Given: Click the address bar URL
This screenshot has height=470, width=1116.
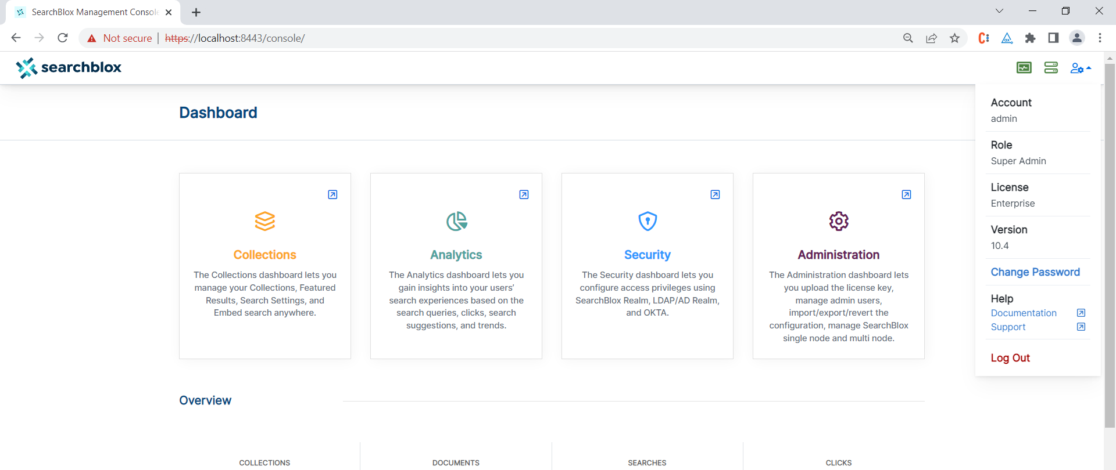Looking at the screenshot, I should 235,38.
